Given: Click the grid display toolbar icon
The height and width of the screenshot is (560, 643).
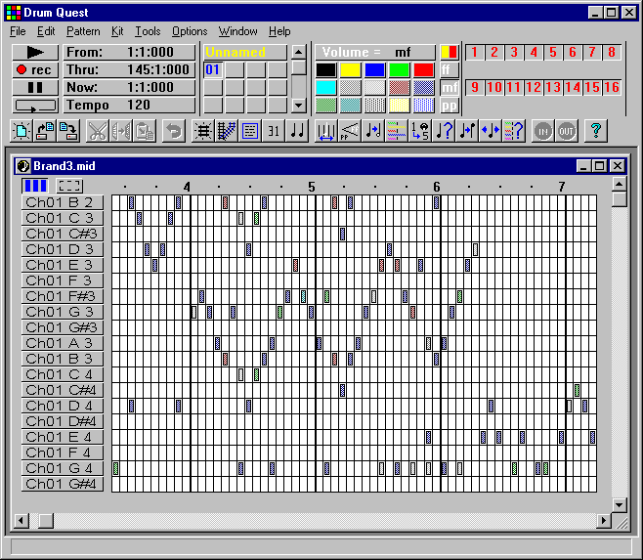Looking at the screenshot, I should point(203,130).
